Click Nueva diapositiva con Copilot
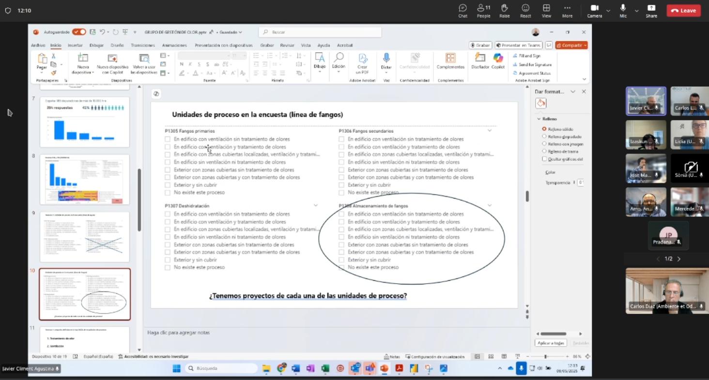The width and height of the screenshot is (709, 380). 112,64
